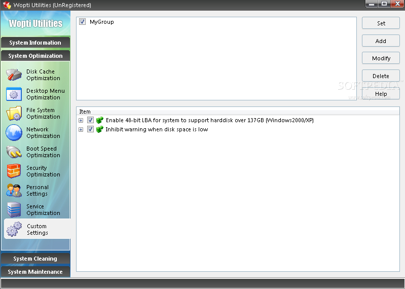Expand the Enable 48-bit LBA tree item

81,120
